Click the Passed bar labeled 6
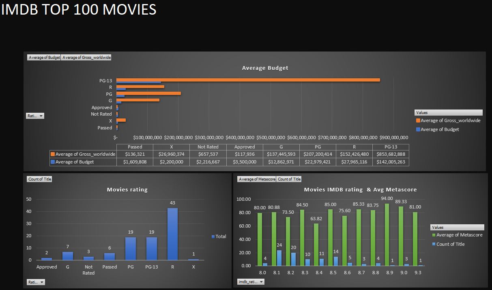 110,256
